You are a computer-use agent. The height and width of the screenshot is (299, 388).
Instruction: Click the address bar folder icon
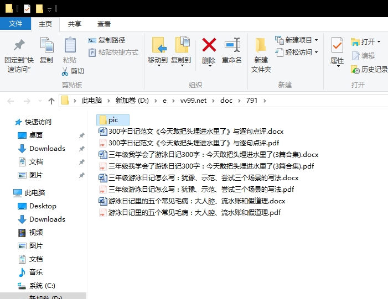[65, 101]
